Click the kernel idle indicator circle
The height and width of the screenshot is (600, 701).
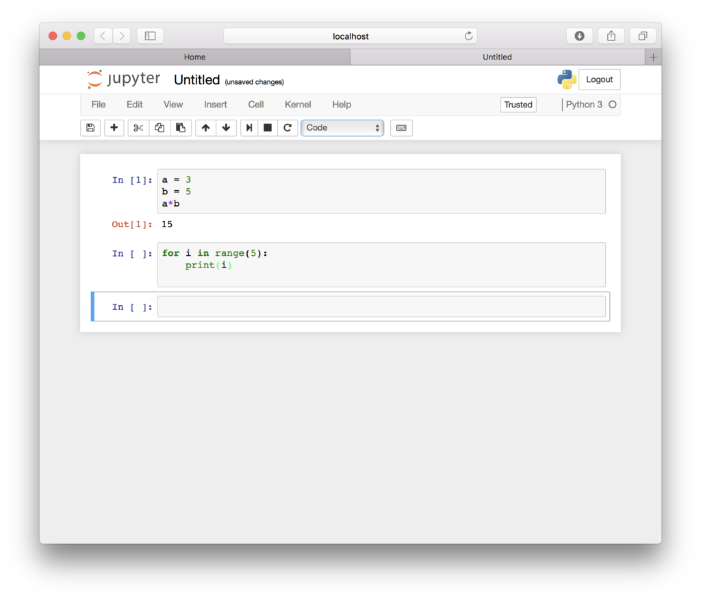[613, 105]
